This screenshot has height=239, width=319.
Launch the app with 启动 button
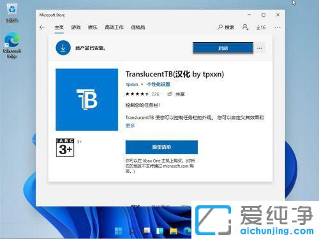(223, 48)
